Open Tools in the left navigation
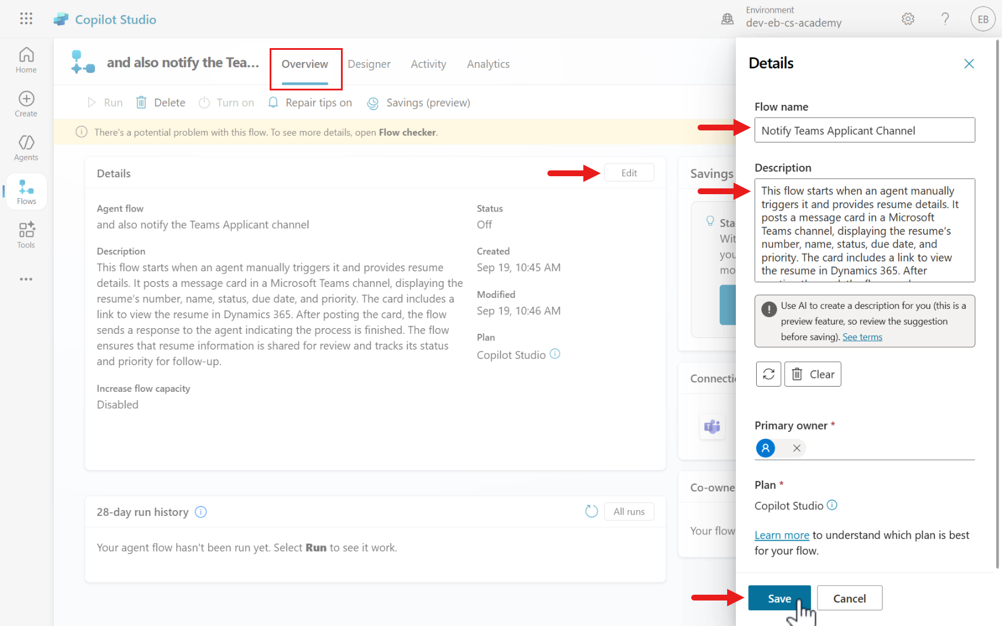The height and width of the screenshot is (626, 1002). click(26, 235)
